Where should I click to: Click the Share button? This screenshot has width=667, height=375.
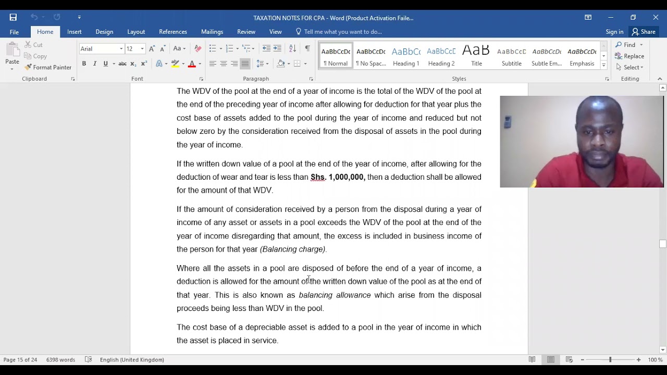click(x=644, y=32)
